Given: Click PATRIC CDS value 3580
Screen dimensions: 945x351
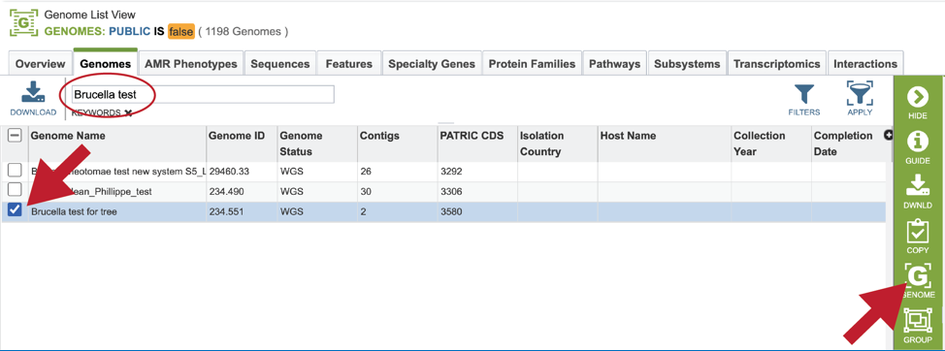Looking at the screenshot, I should coord(450,211).
